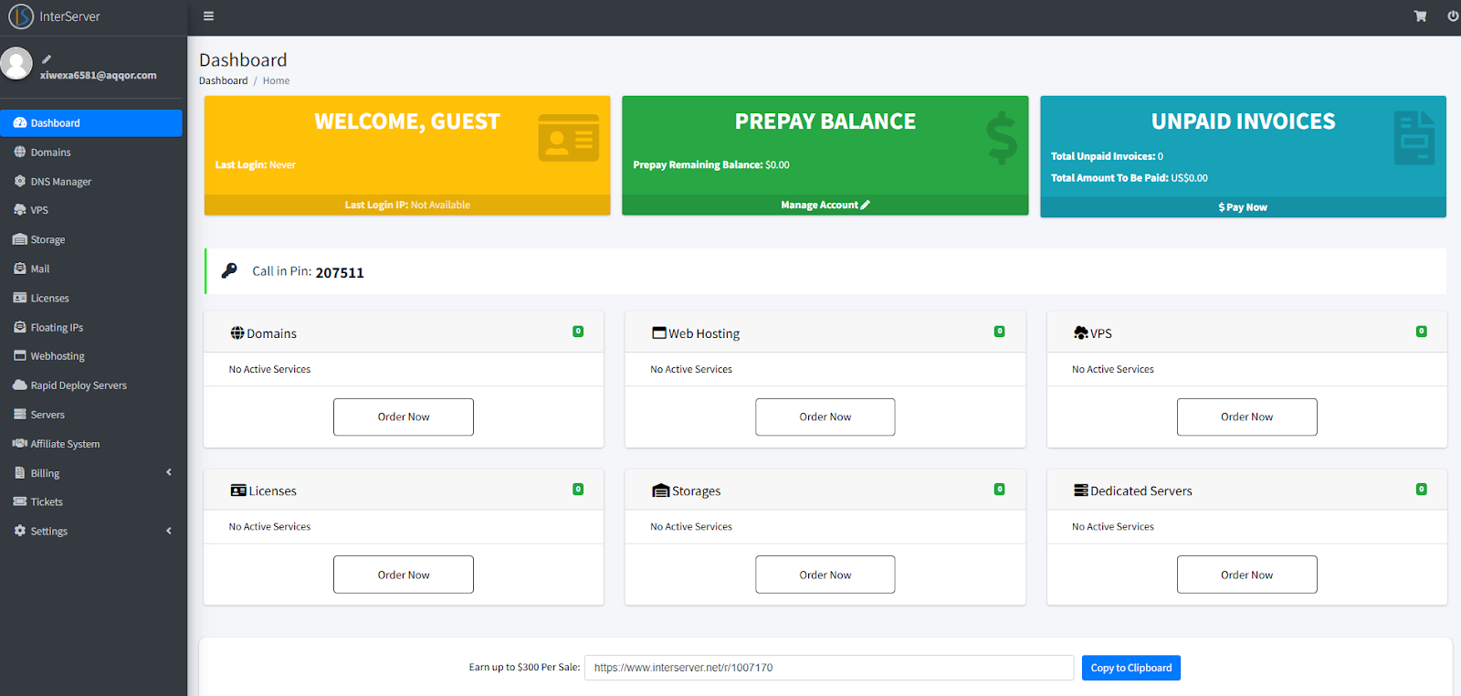The width and height of the screenshot is (1461, 696).
Task: Open Tickets in the sidebar
Action: [91, 501]
